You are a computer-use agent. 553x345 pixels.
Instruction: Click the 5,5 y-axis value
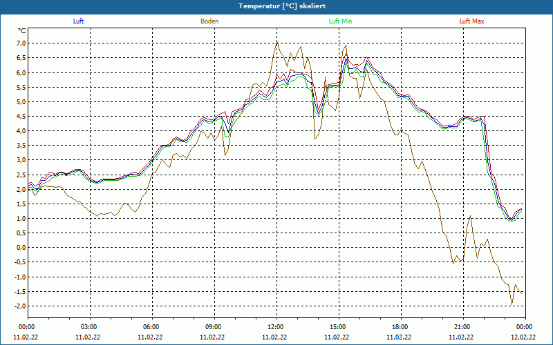click(x=21, y=88)
